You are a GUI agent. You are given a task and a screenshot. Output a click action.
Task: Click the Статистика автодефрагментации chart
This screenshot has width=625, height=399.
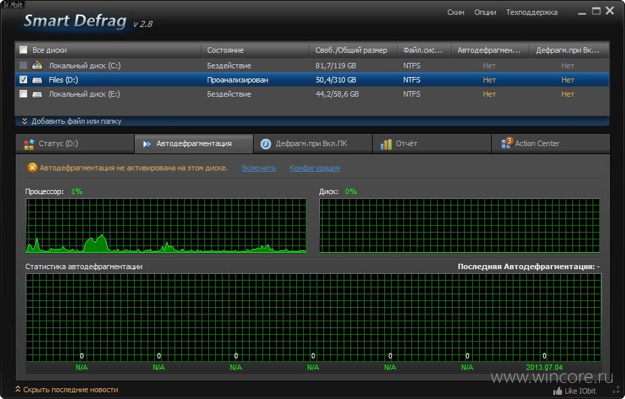click(313, 318)
